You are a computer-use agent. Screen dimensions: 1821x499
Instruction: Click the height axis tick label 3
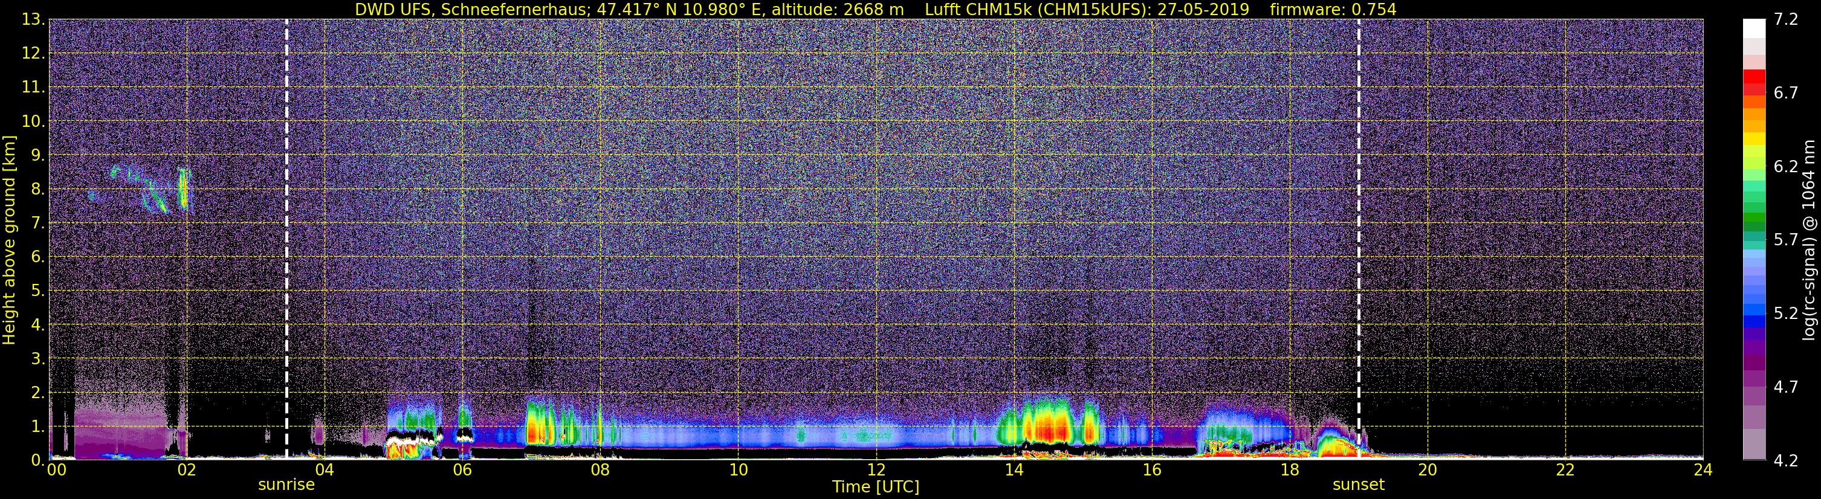click(x=37, y=358)
